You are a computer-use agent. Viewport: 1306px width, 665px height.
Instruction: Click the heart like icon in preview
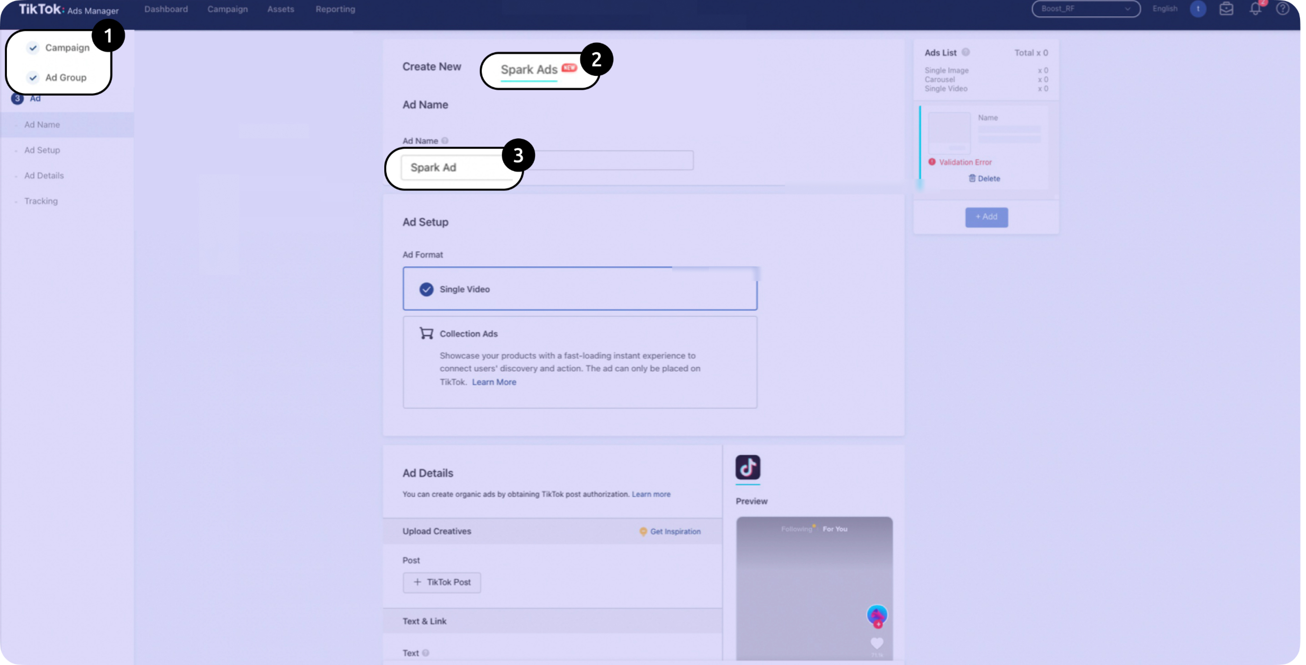877,643
